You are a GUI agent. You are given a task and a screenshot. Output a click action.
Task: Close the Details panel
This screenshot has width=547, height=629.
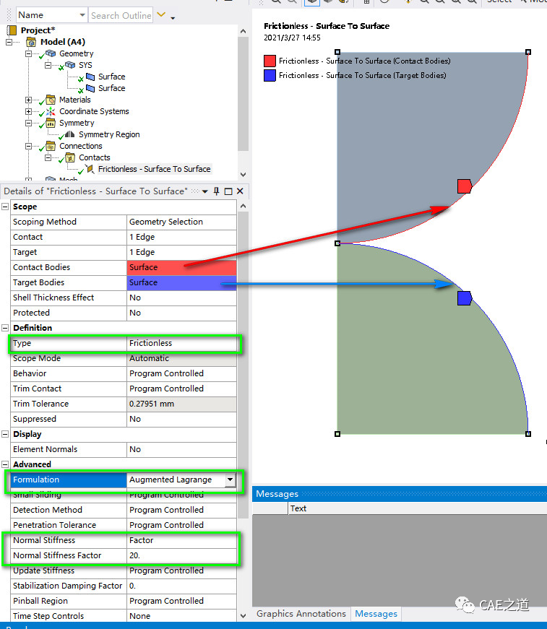tap(240, 191)
